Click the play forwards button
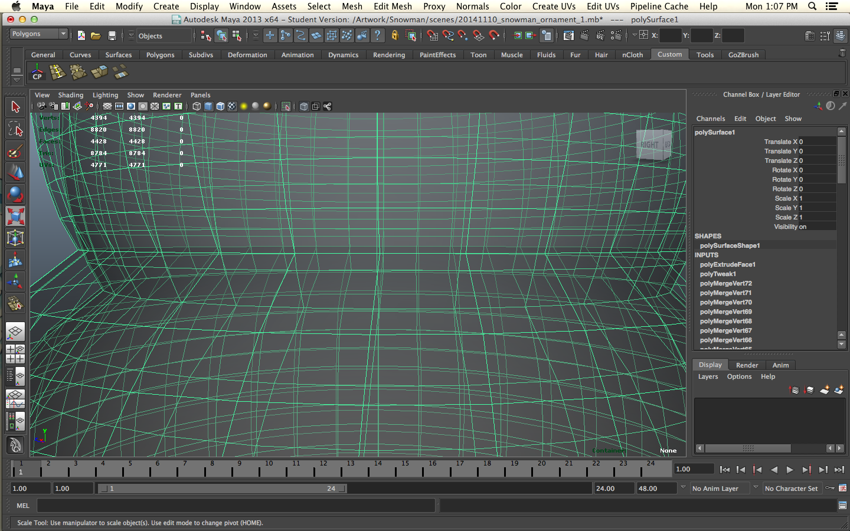850x531 pixels. pyautogui.click(x=790, y=470)
